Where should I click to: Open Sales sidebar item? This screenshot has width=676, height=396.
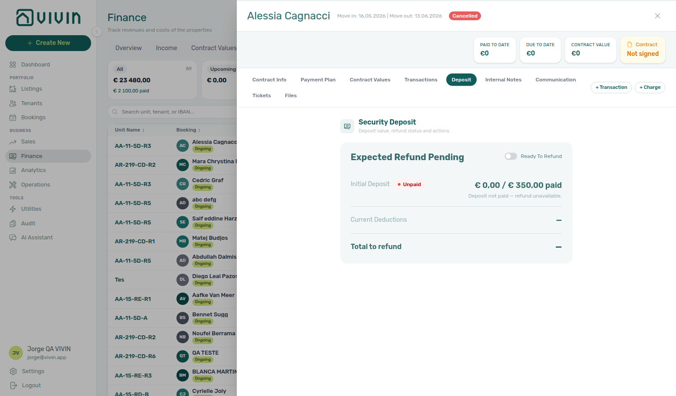(48, 142)
